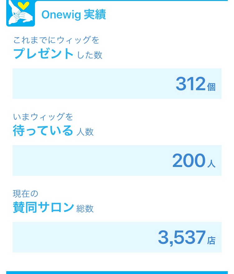This screenshot has height=274, width=234.
Task: Click the いまウィッグを subtitle
Action: point(43,117)
